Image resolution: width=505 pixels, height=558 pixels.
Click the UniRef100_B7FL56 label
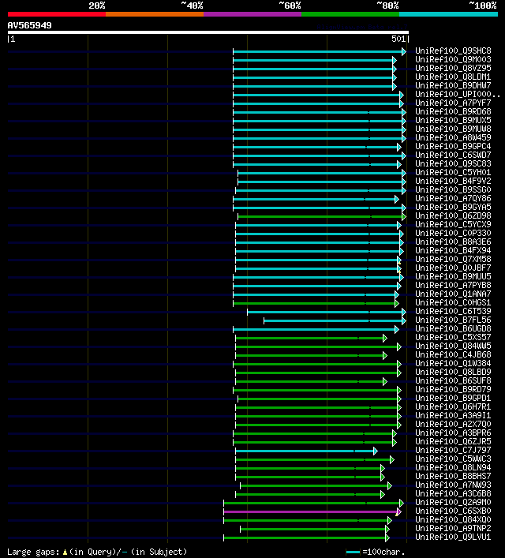pos(453,320)
